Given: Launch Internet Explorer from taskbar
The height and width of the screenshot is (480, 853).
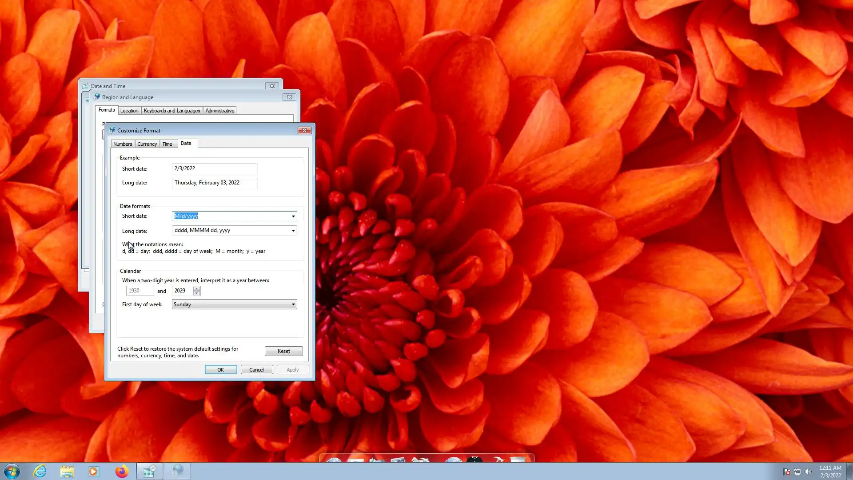Looking at the screenshot, I should [40, 471].
